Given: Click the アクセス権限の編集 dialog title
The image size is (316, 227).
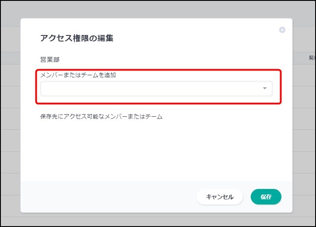Looking at the screenshot, I should click(77, 38).
